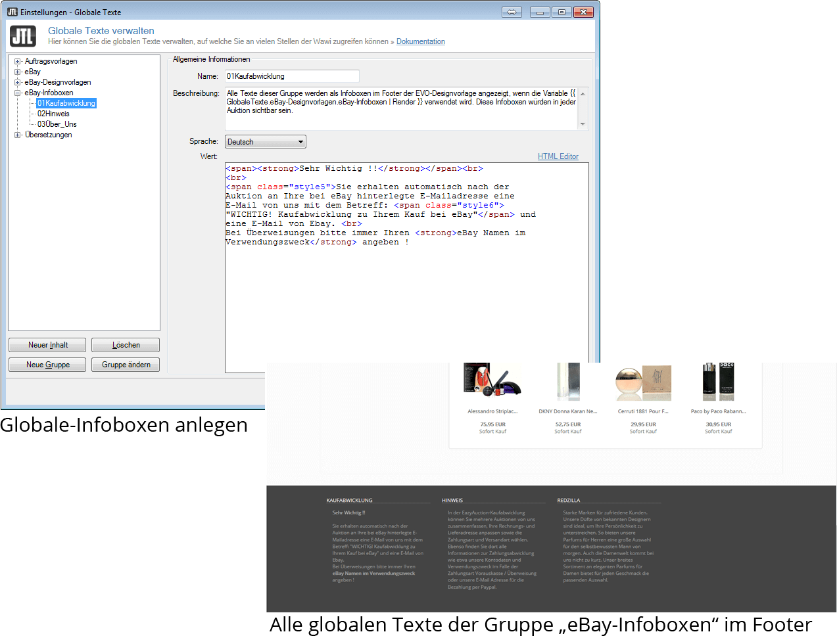Click the Neuer Inhalt button
The image size is (837, 636).
coord(47,345)
